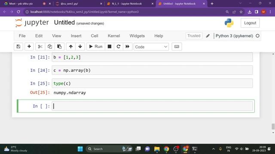Run the selected cell
The width and height of the screenshot is (275, 154).
click(96, 47)
